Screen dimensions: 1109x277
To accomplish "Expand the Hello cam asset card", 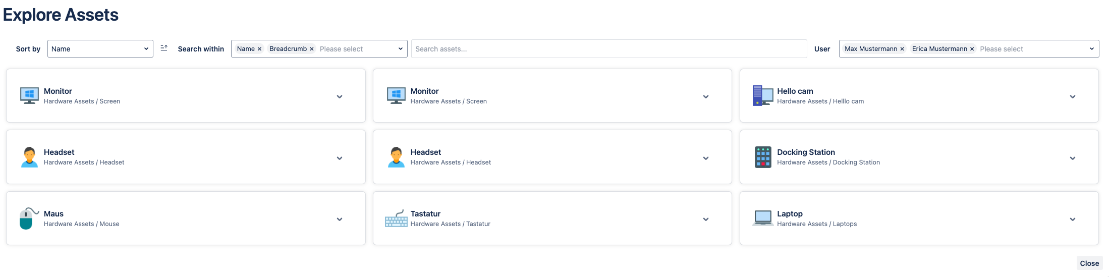I will coord(1072,96).
